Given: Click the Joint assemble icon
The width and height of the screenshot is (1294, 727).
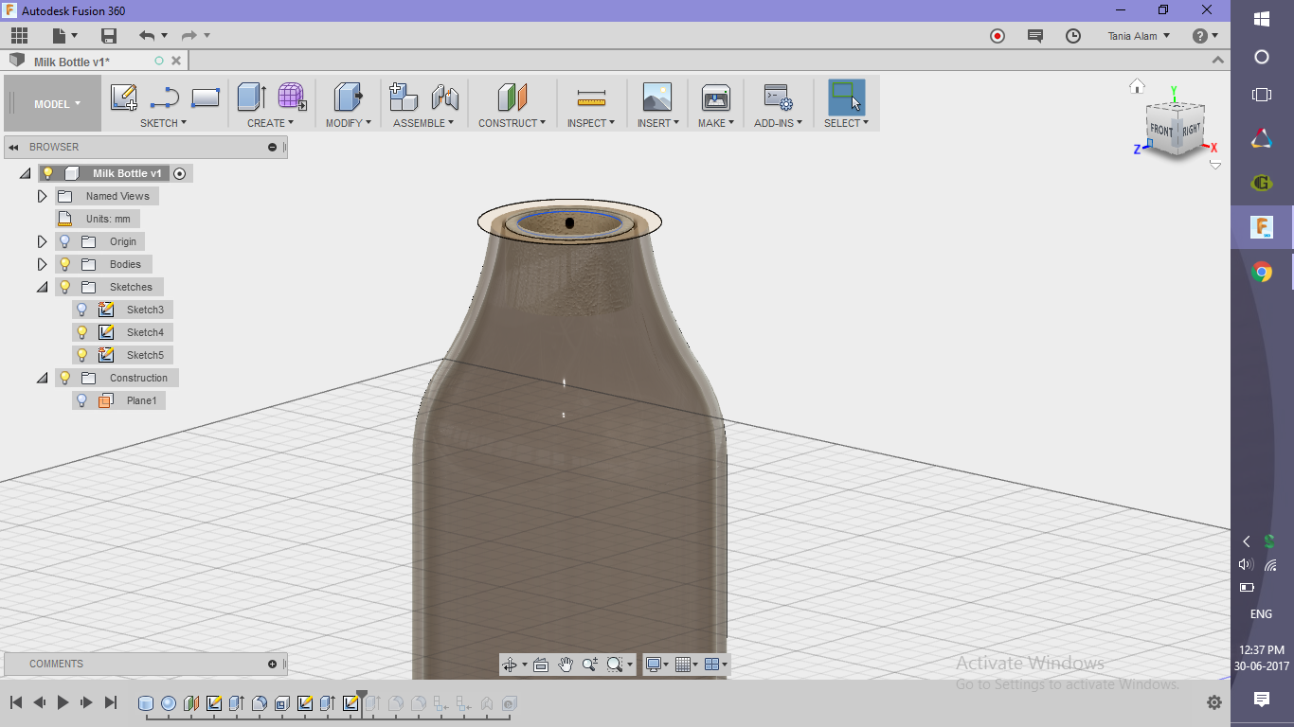Looking at the screenshot, I should click(444, 98).
